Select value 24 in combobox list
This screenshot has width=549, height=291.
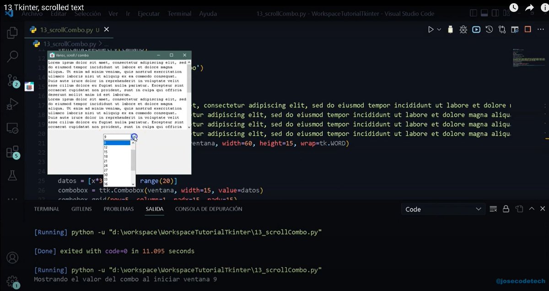pyautogui.click(x=117, y=165)
